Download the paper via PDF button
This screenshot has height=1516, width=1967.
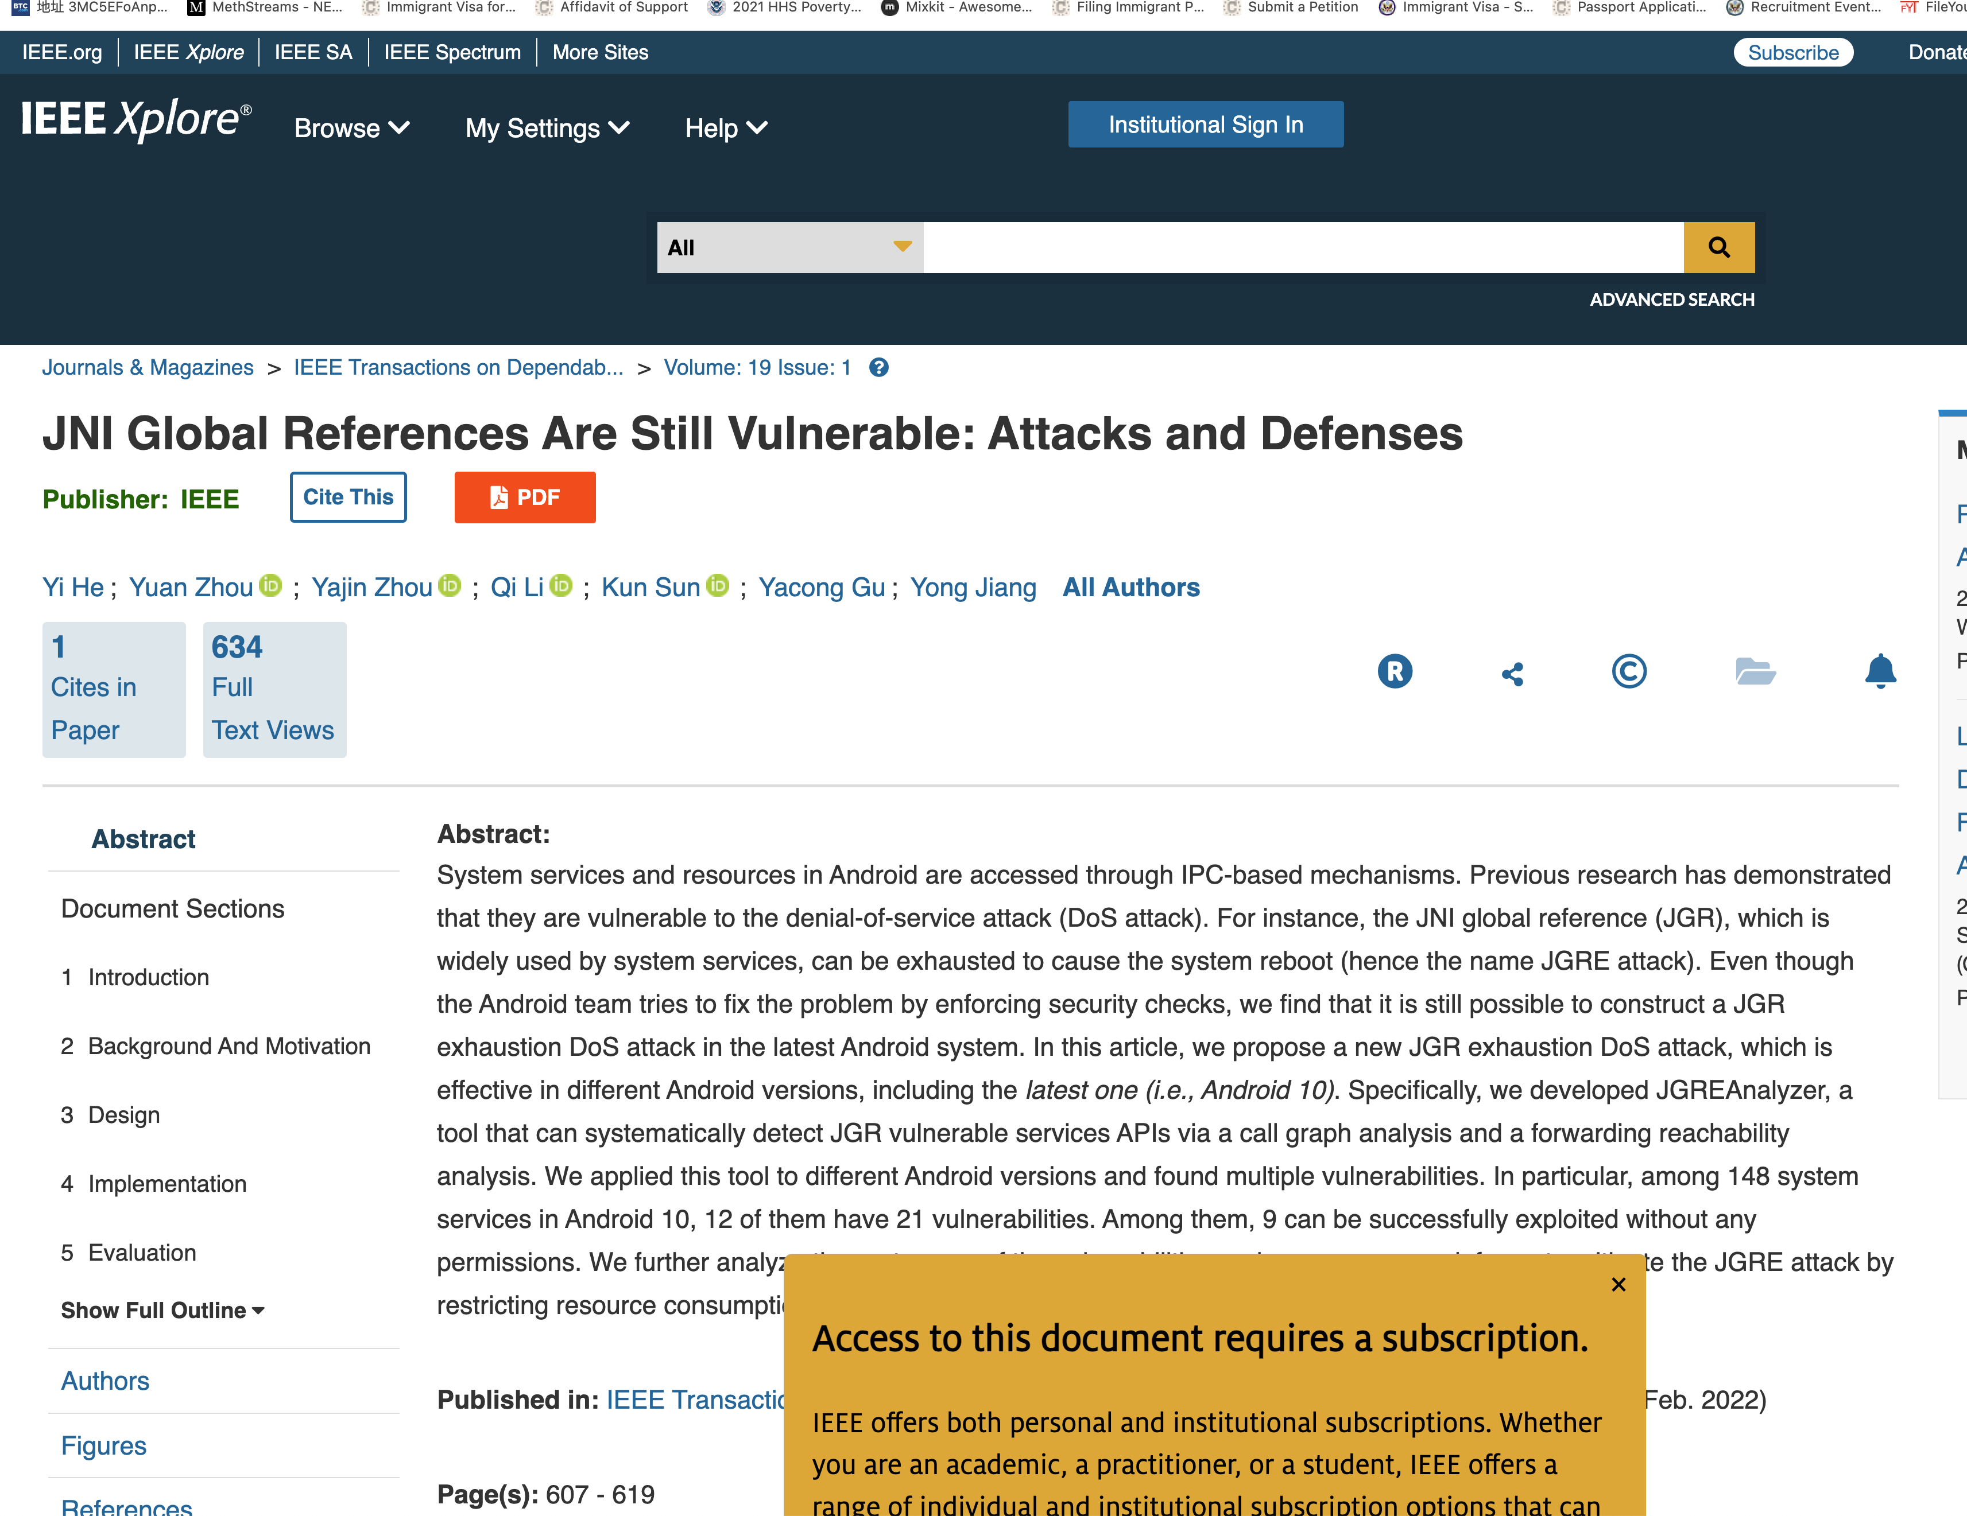pyautogui.click(x=524, y=497)
